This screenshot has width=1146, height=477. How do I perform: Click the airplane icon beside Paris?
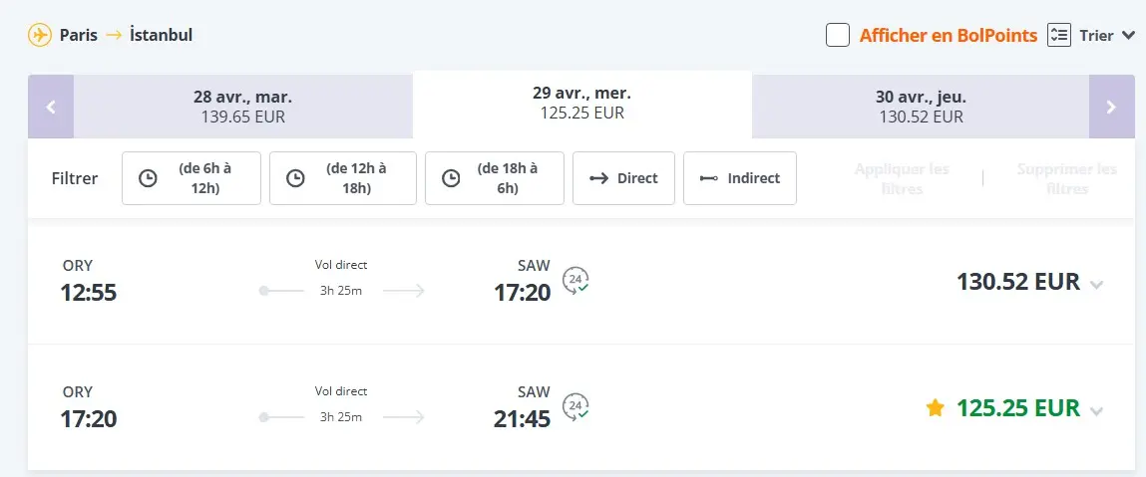(x=40, y=35)
